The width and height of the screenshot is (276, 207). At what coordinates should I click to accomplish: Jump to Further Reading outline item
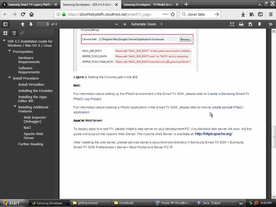coord(31,144)
